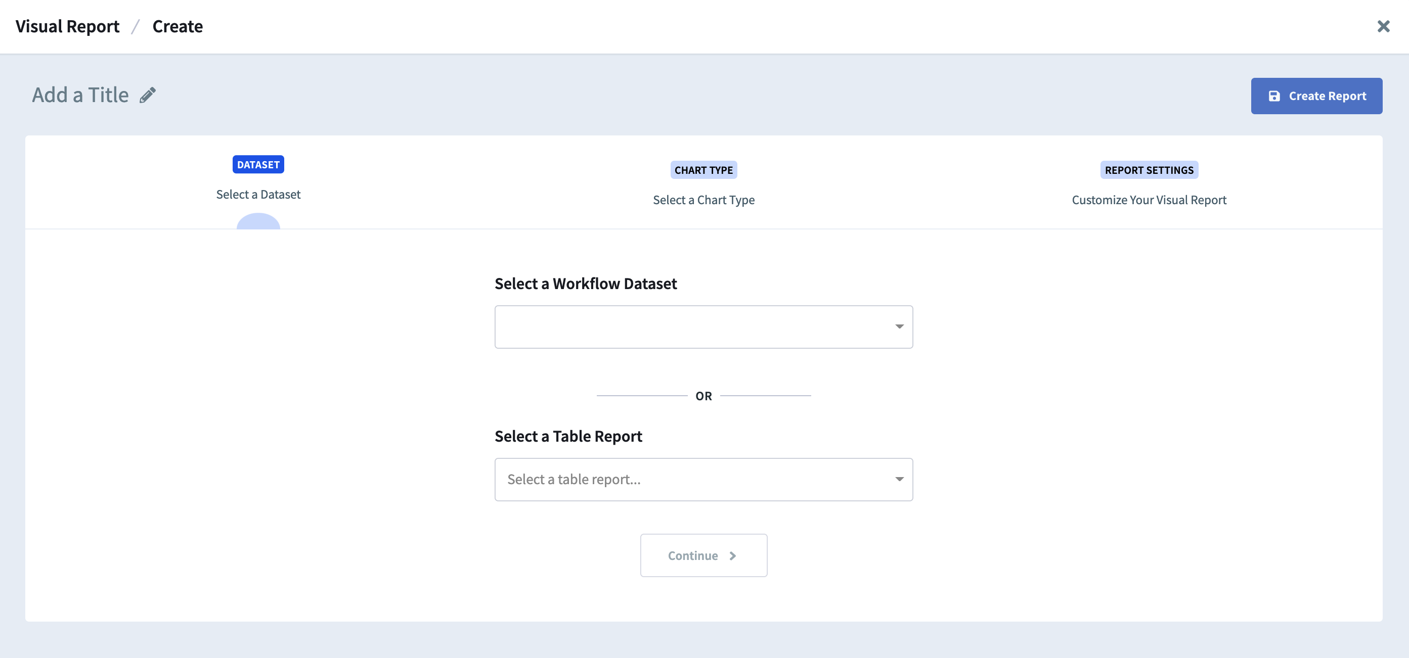This screenshot has height=658, width=1409.
Task: Click the OR divider between dataset options
Action: 703,395
